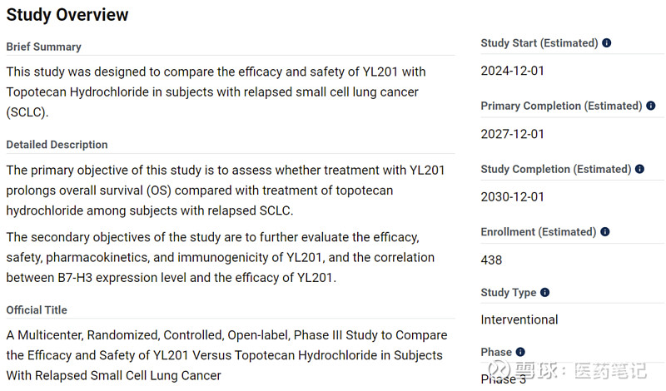
Task: Click the Official Title section label
Action: pyautogui.click(x=37, y=310)
